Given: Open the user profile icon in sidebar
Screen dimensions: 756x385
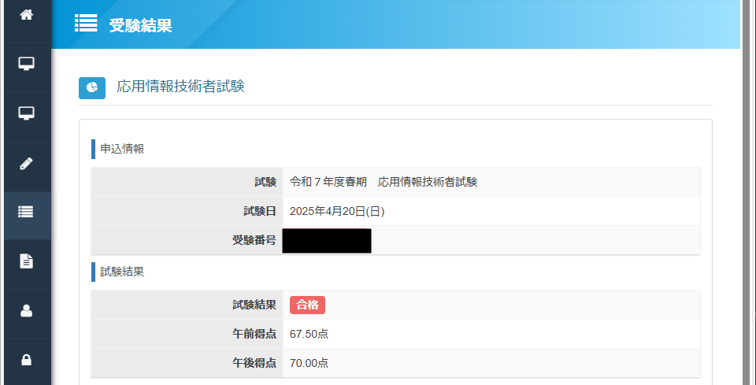Looking at the screenshot, I should 26,311.
